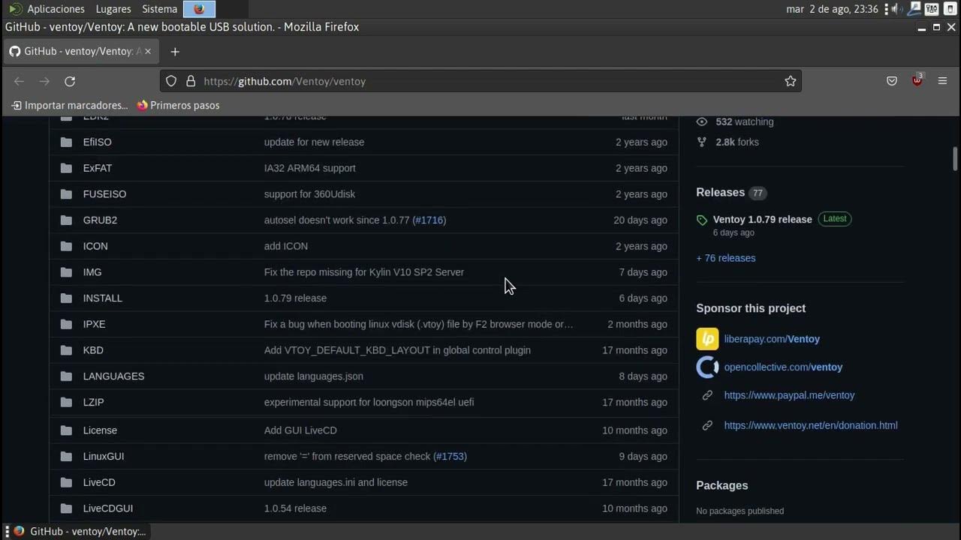Viewport: 961px width, 540px height.
Task: Open Importar marcadores bookmark item
Action: click(69, 106)
